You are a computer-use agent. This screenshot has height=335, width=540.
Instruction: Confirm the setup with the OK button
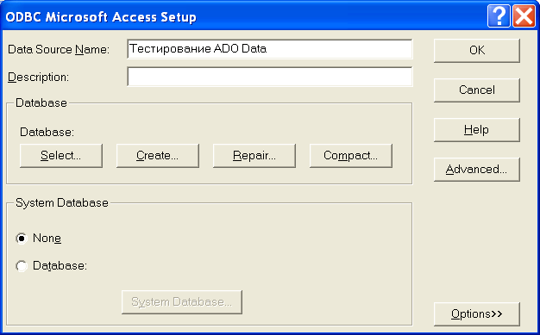point(477,51)
